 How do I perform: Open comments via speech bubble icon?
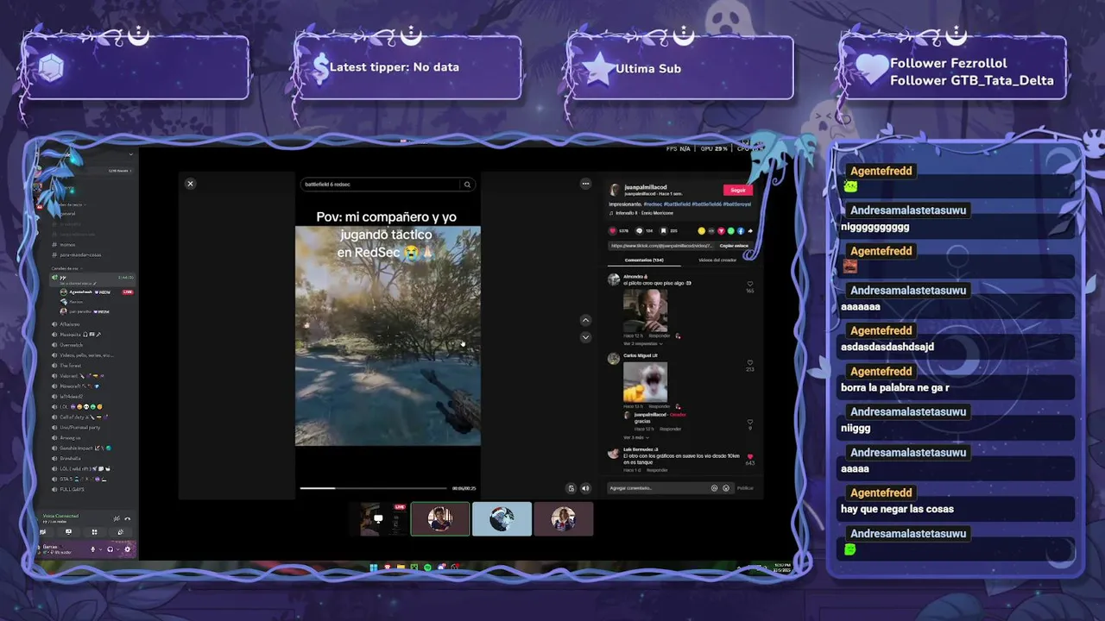click(x=640, y=231)
